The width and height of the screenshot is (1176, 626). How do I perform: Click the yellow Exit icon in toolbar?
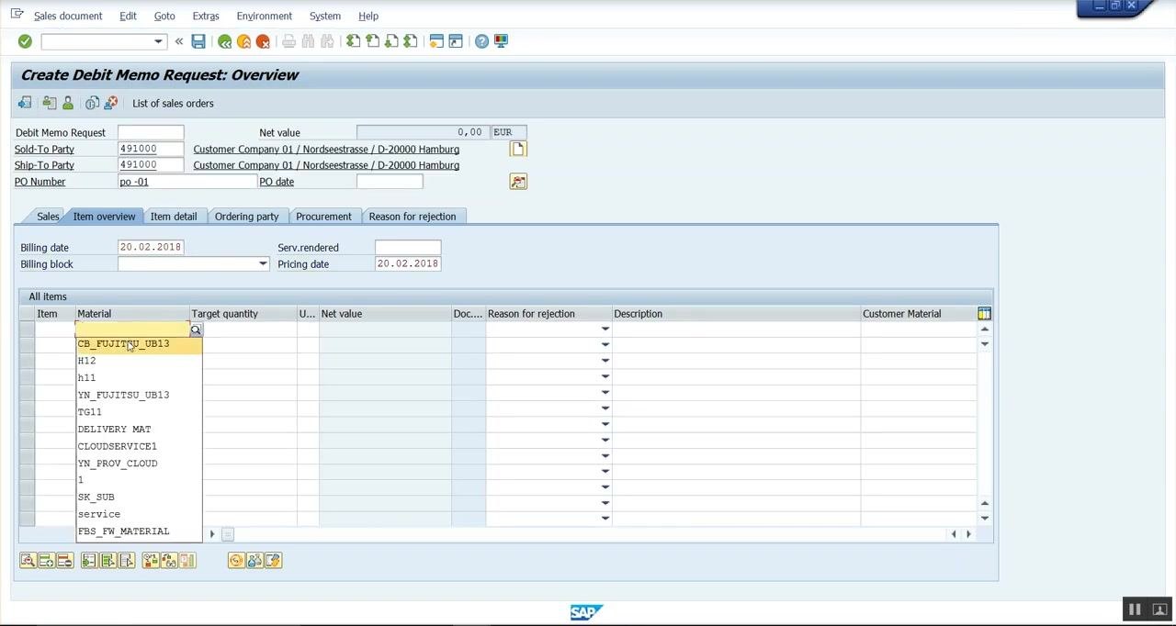click(243, 41)
